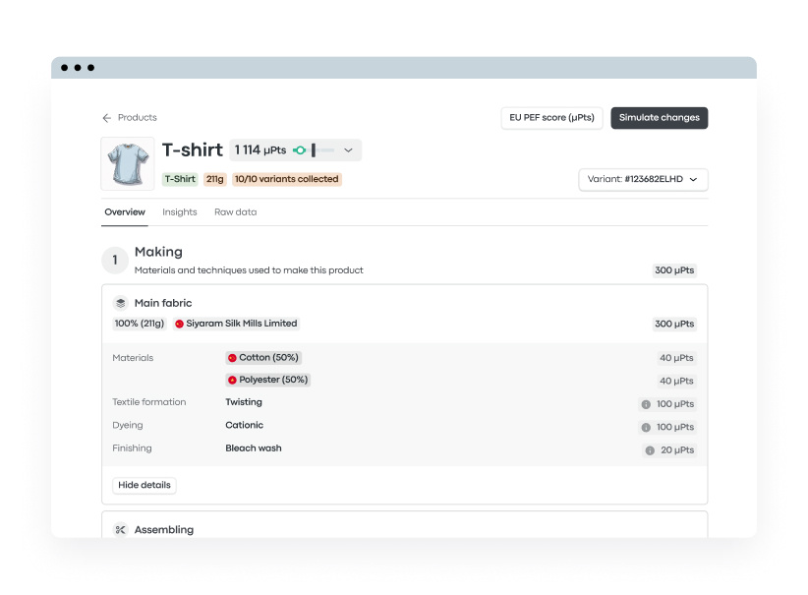Click the 10/10 variants collected tag
Screen dimensions: 808x595
[x=286, y=179]
